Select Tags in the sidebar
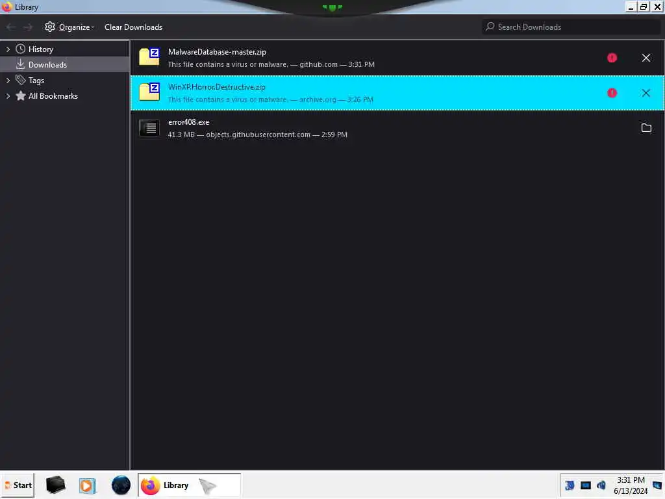This screenshot has width=665, height=499. [36, 80]
